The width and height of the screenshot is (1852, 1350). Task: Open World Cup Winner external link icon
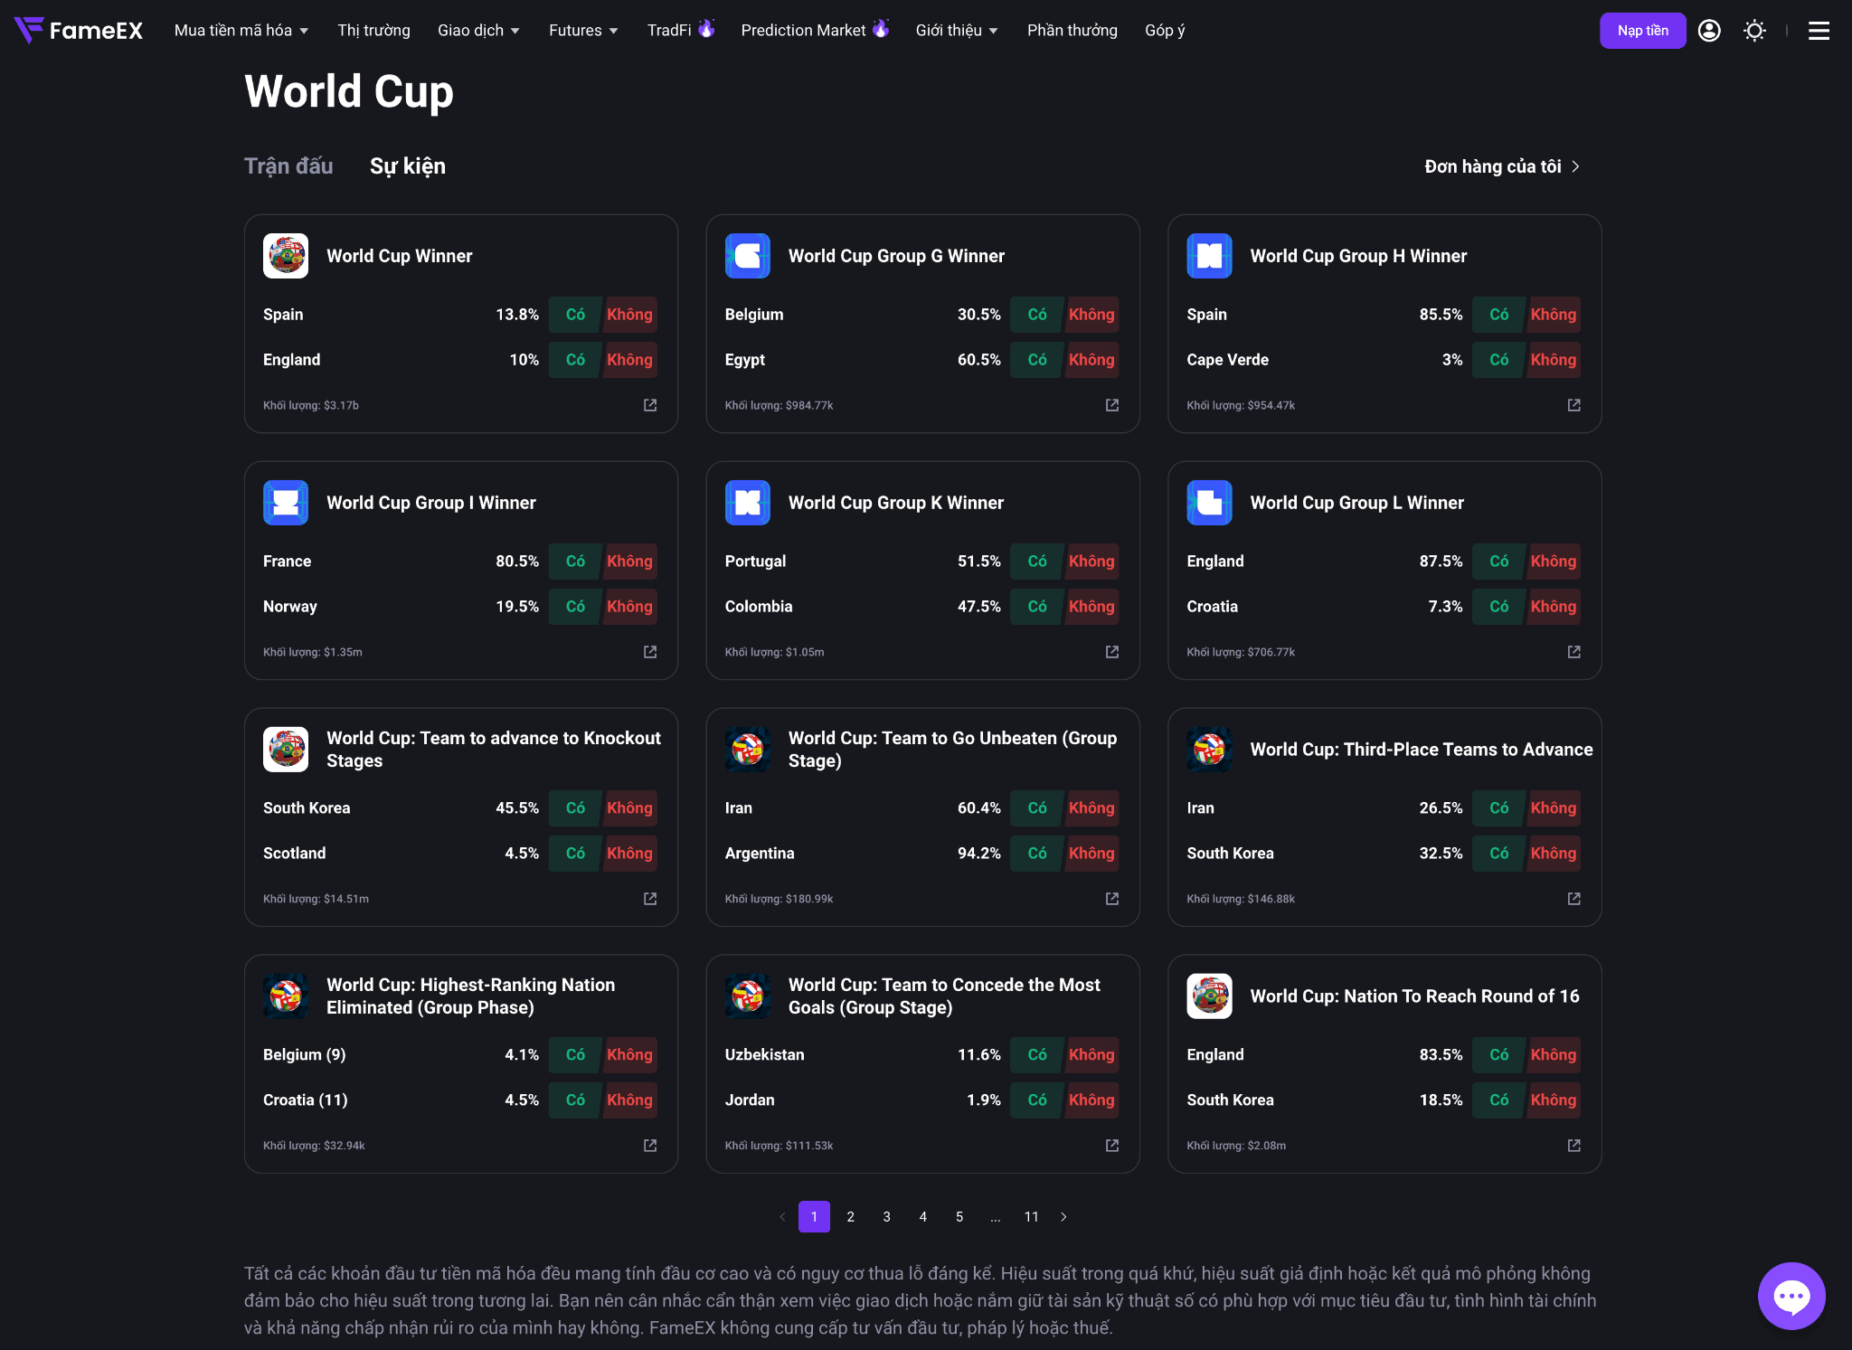[x=650, y=405]
